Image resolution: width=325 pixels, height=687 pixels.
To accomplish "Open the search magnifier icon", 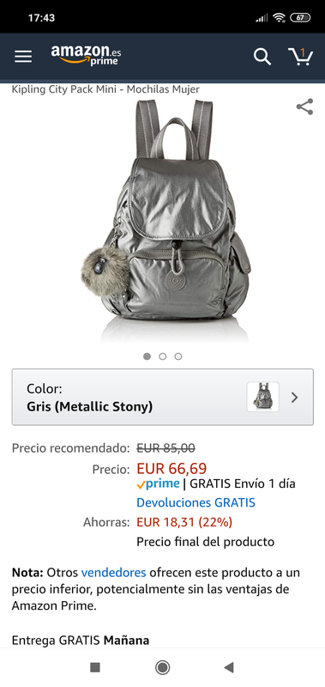I will tap(262, 57).
